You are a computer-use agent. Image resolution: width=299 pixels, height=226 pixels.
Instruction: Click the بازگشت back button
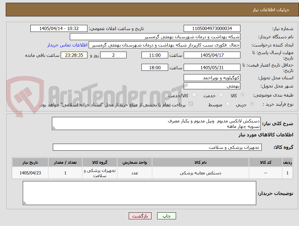140,216
